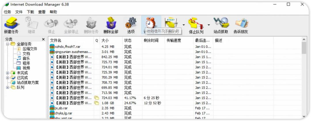This screenshot has width=311, height=121.
Task: Click remaining time 6 分 25 秒
Action: 151,98
